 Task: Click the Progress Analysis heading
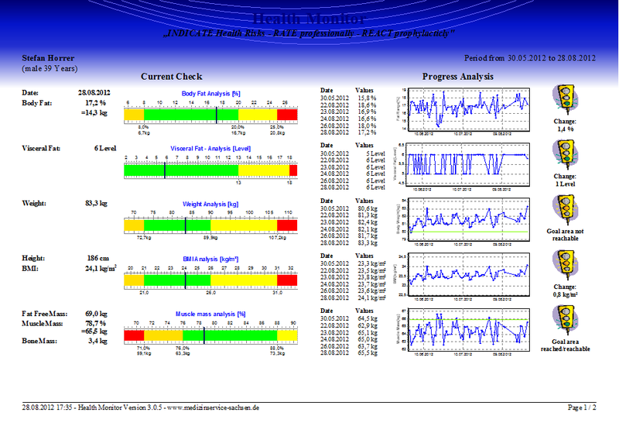click(458, 77)
